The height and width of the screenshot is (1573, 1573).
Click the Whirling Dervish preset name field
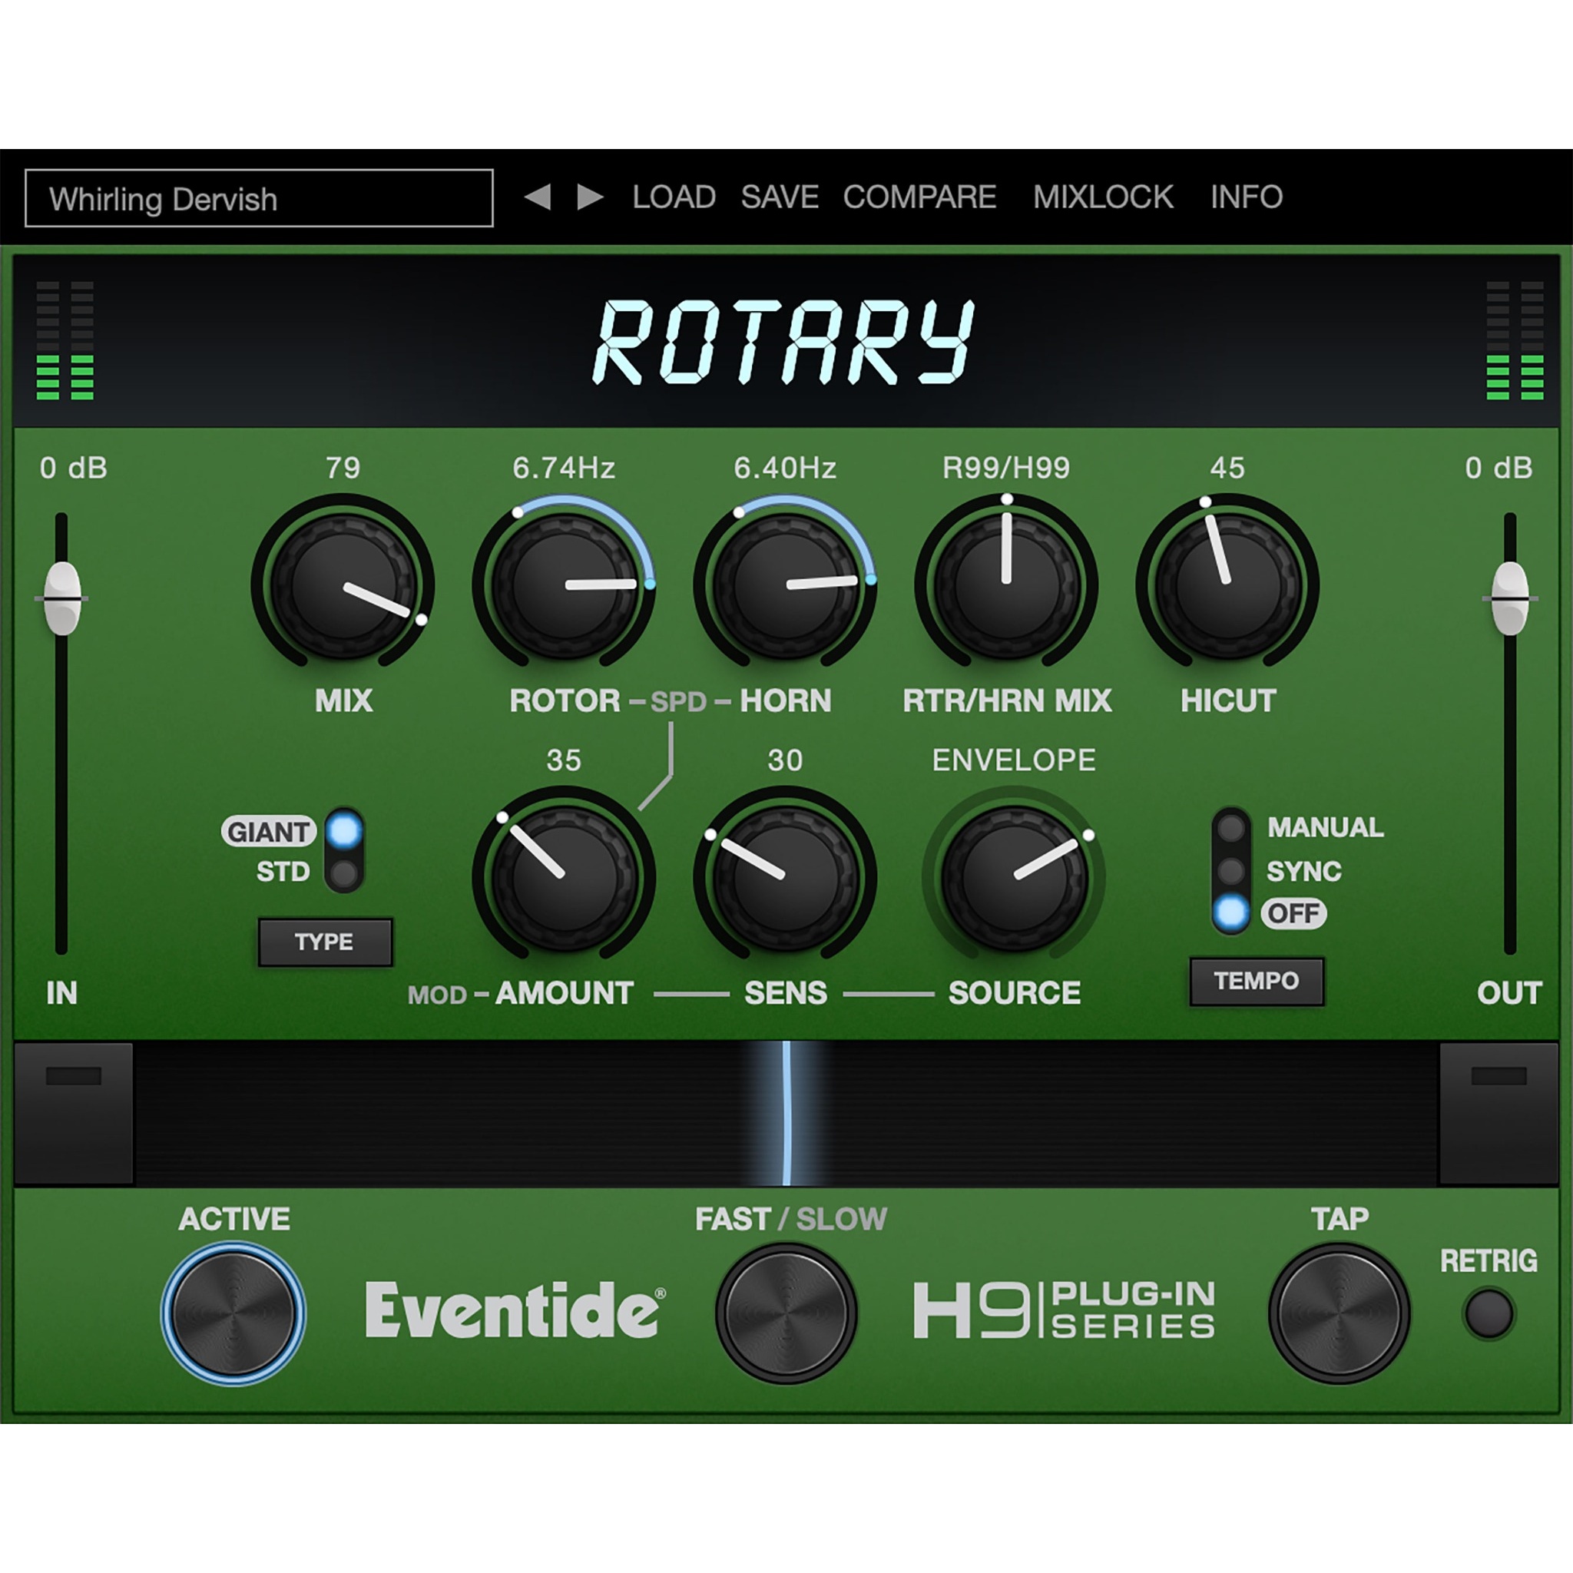(260, 200)
